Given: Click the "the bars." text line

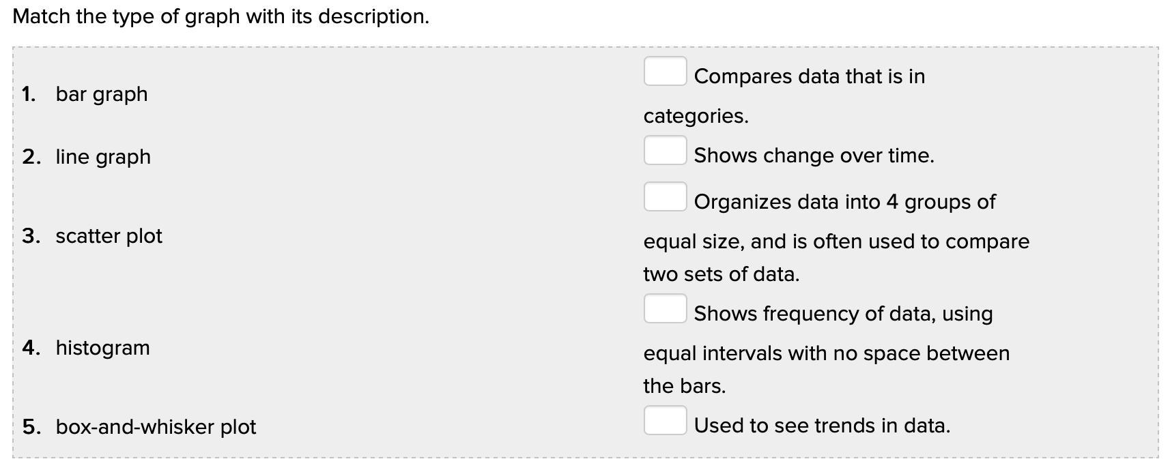Looking at the screenshot, I should (x=684, y=386).
